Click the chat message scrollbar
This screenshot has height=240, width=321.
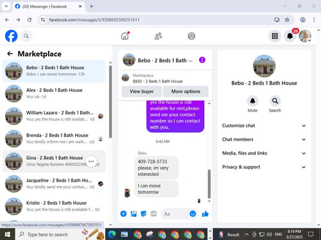pyautogui.click(x=209, y=184)
